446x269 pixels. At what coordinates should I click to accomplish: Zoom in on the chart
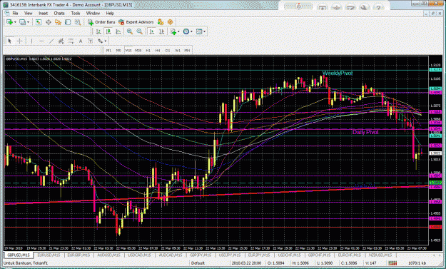click(x=130, y=31)
